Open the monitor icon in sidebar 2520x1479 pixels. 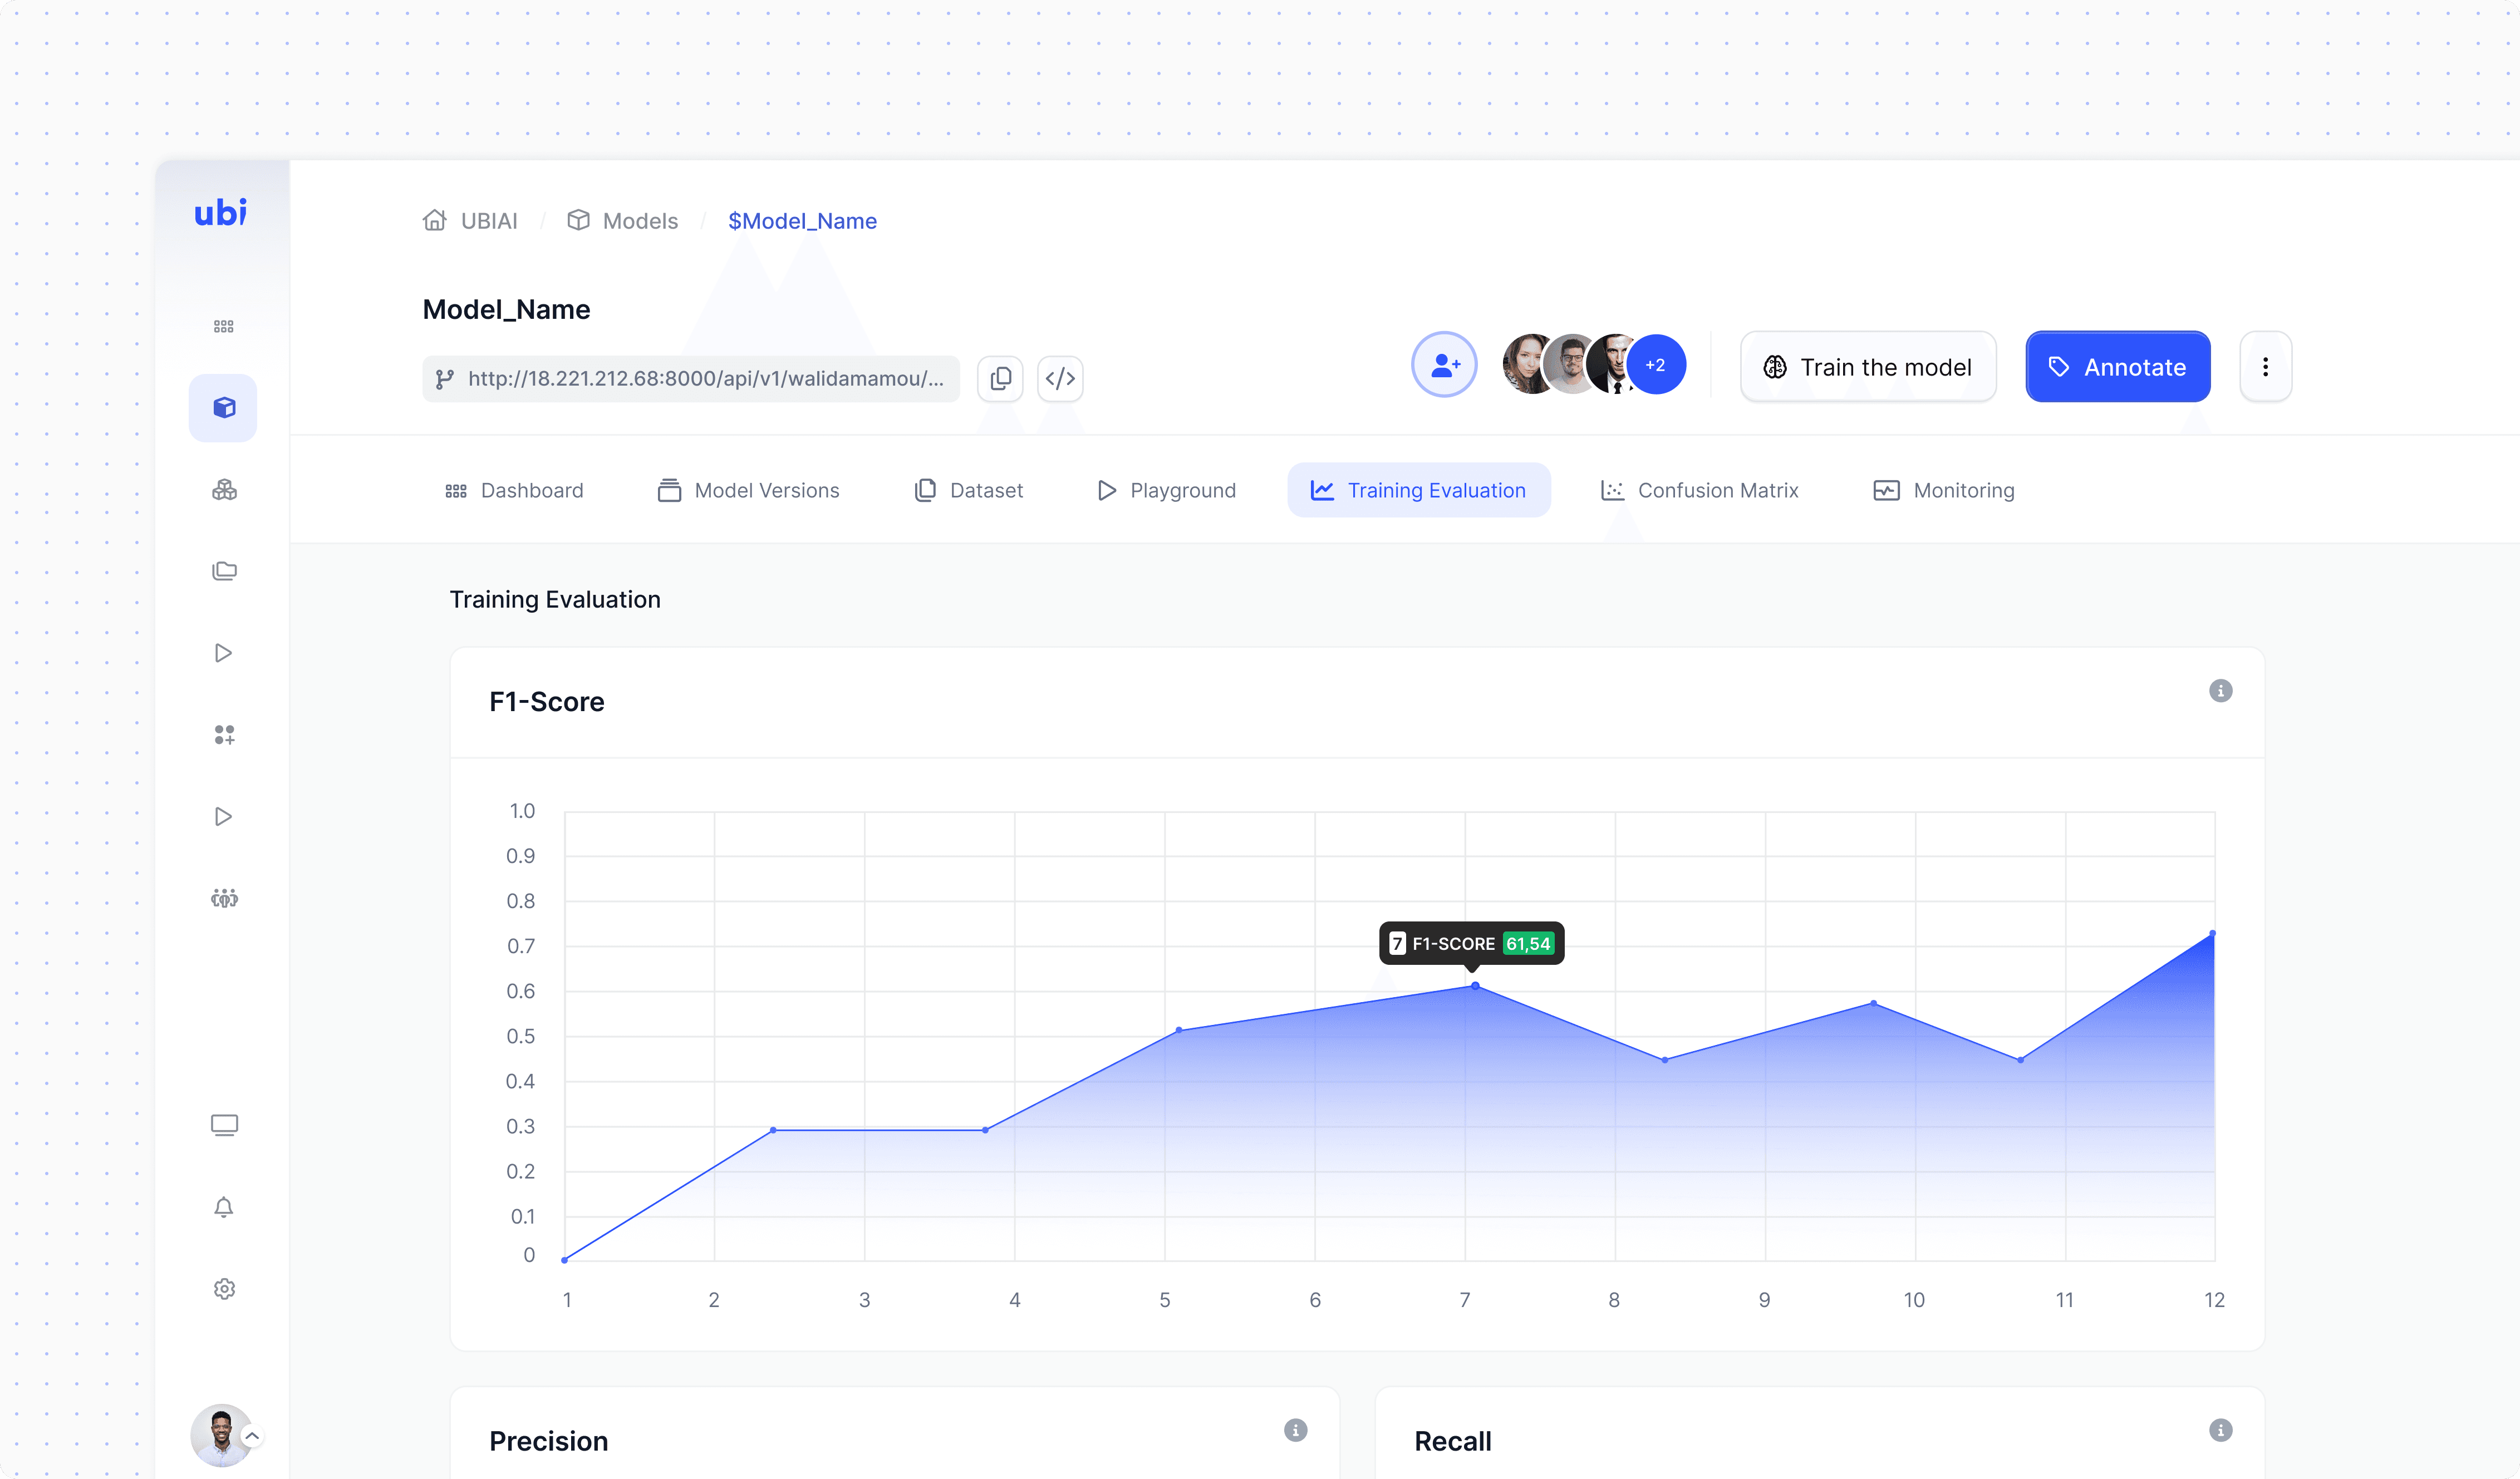tap(223, 1125)
